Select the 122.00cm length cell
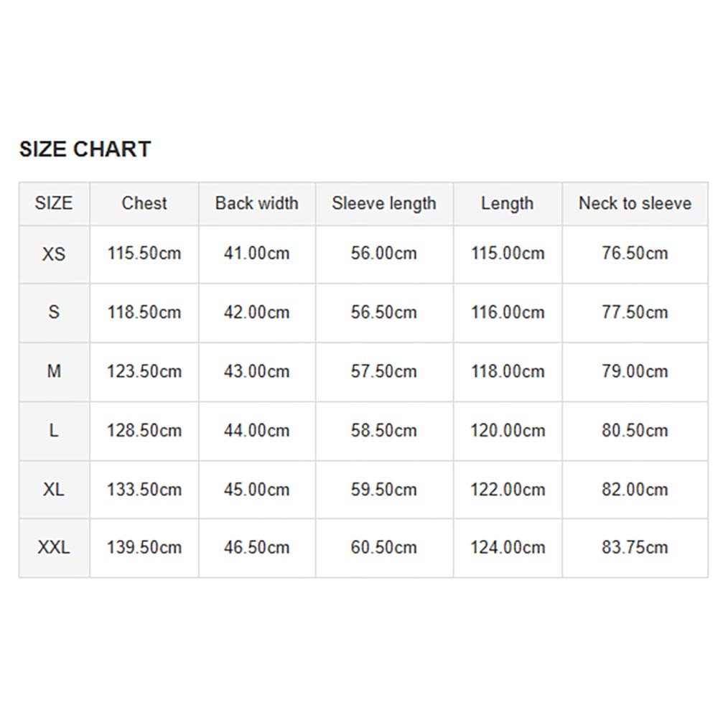 507,490
